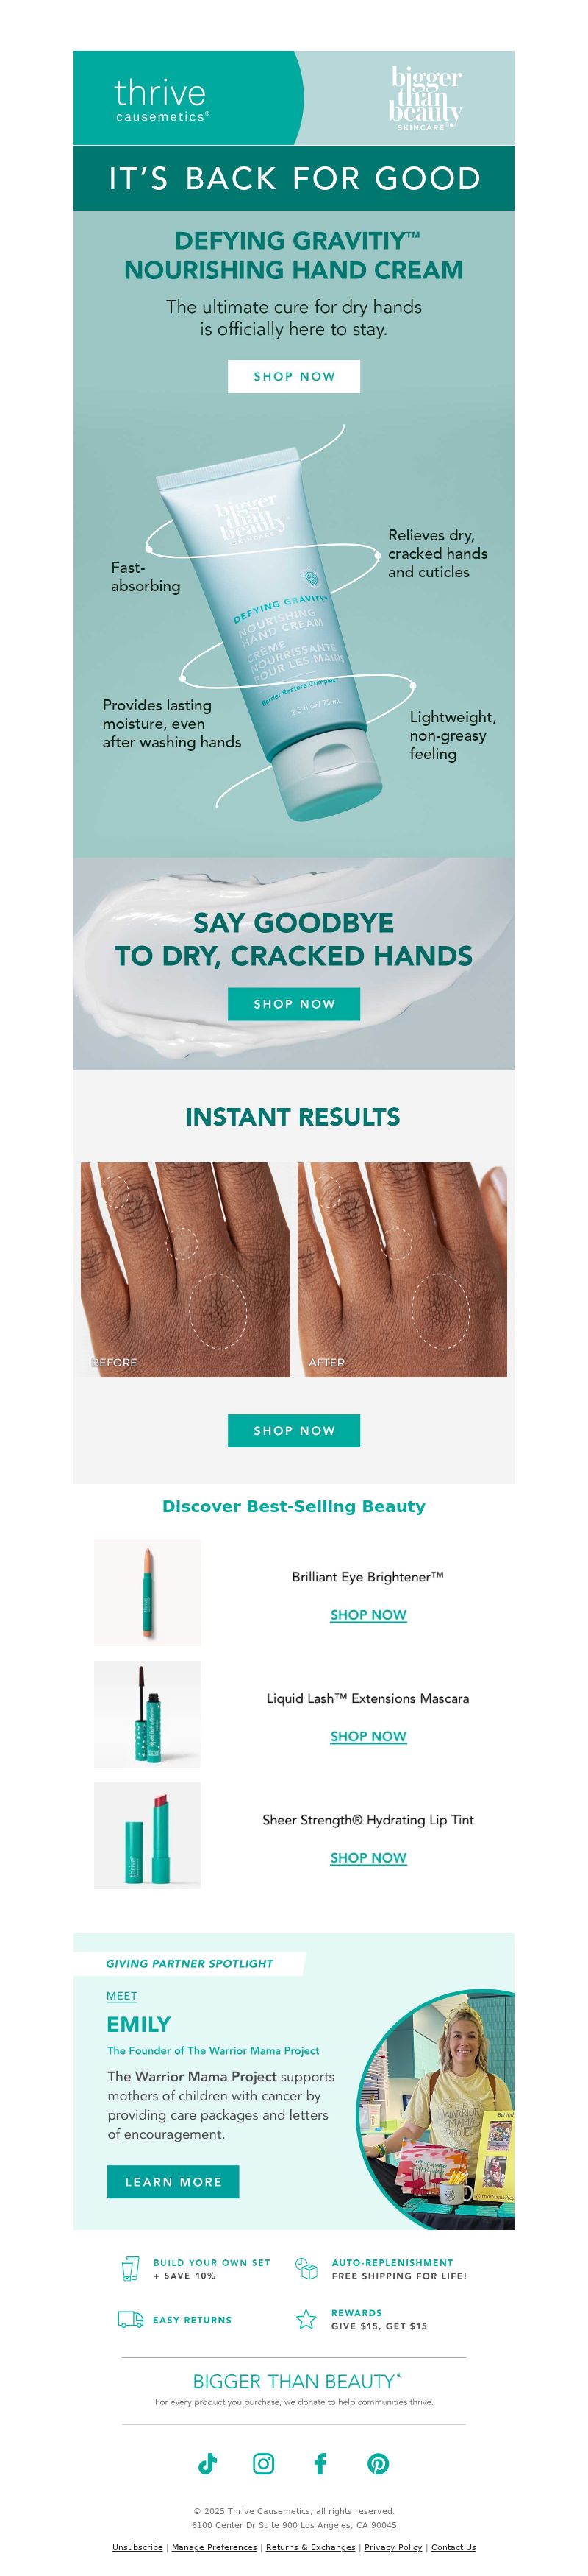588x2576 pixels.
Task: Open the Facebook social icon
Action: tap(320, 2464)
